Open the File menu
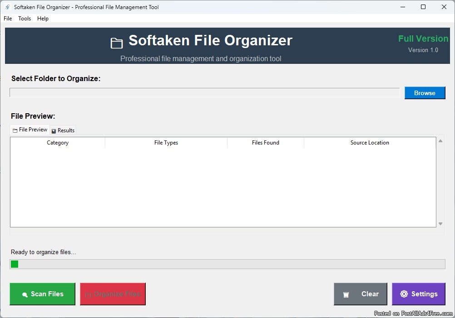 click(x=8, y=19)
